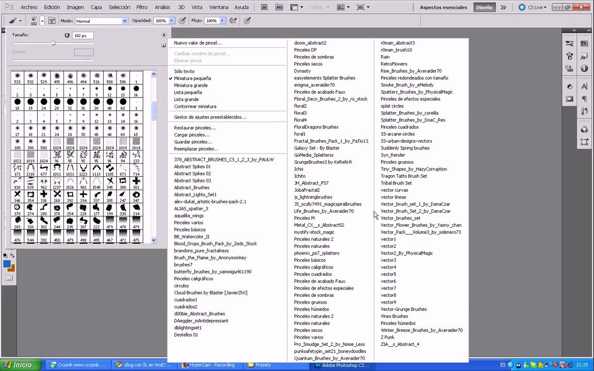
Task: Reset default foreground and background colors
Action: click(5, 256)
